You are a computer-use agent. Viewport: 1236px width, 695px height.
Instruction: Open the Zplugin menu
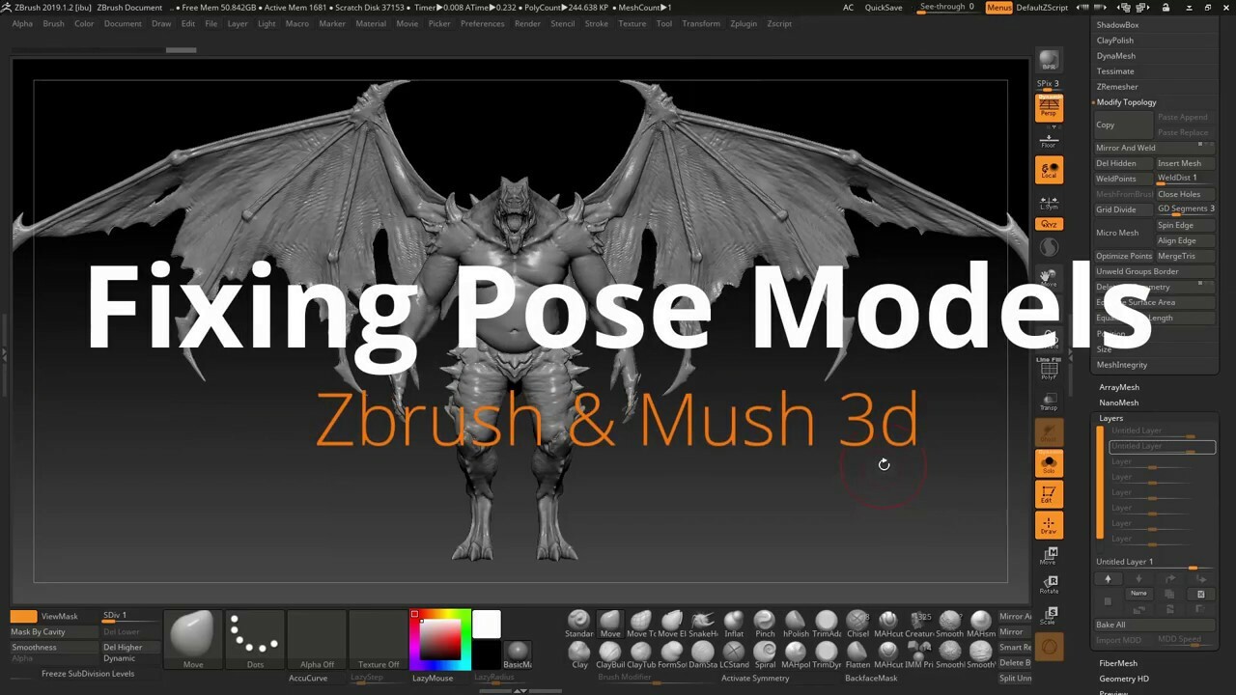tap(743, 23)
